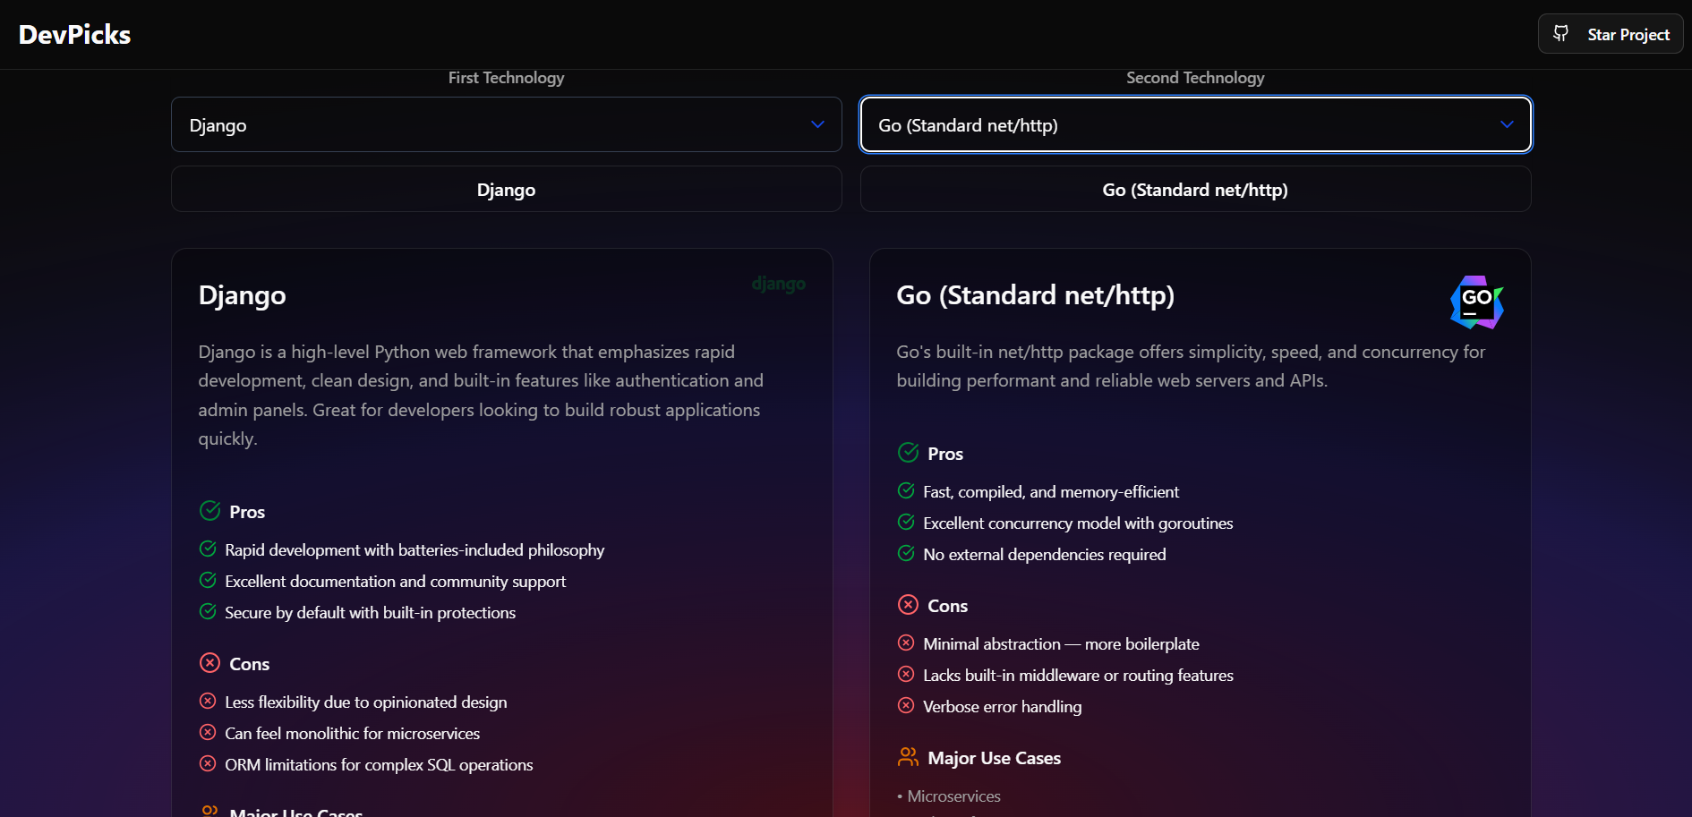Viewport: 1692px width, 817px height.
Task: Click the Major Use Cases people icon
Action: point(908,757)
